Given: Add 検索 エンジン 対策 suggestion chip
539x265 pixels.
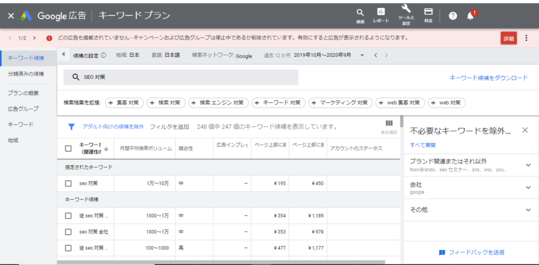Looking at the screenshot, I should [218, 103].
